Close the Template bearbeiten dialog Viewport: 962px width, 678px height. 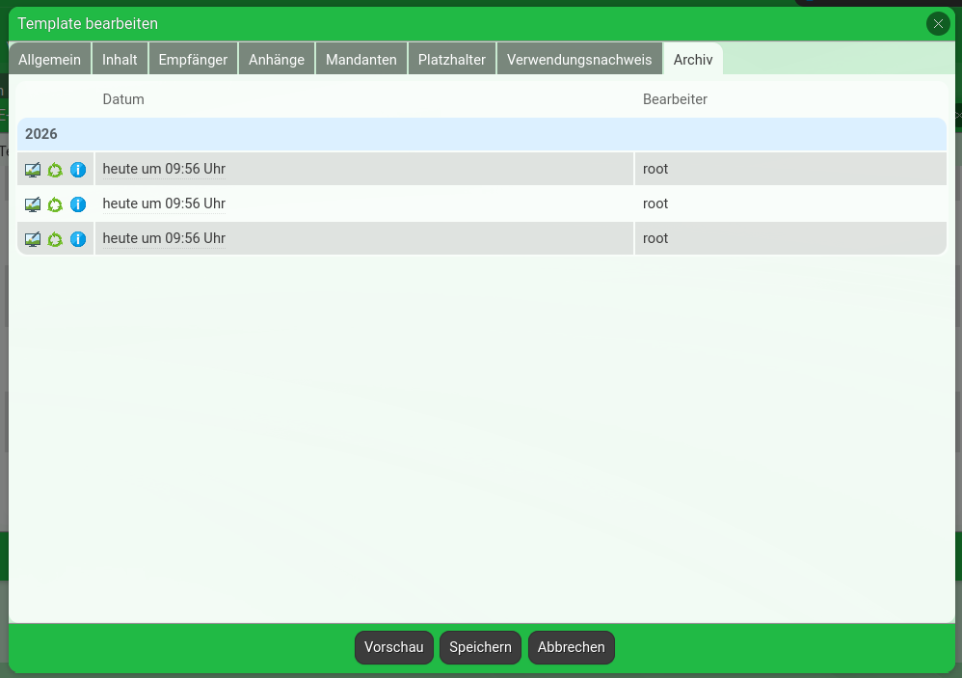point(938,24)
